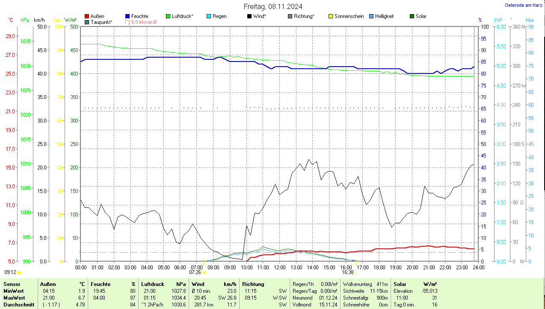This screenshot has width=545, height=309.
Task: Click the Sensor column header
Action: click(12, 284)
